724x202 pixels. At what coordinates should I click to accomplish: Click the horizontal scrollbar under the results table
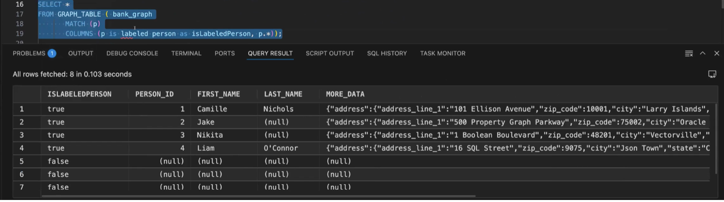tap(258, 196)
